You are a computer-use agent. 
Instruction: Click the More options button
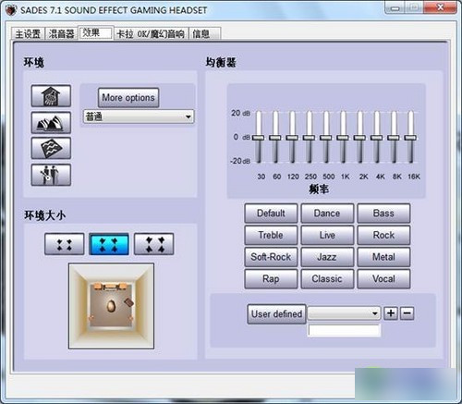(x=128, y=98)
